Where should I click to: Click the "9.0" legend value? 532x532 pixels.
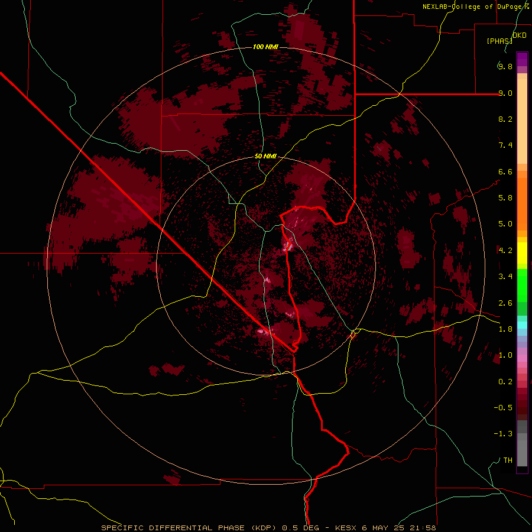tap(505, 93)
